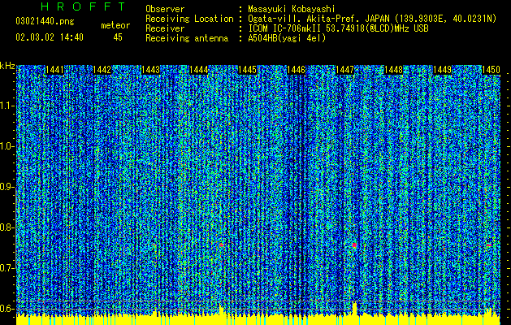
Task: Select the Ogata-vill. Akita-Pref. JAPAN location text
Action: [x=372, y=19]
